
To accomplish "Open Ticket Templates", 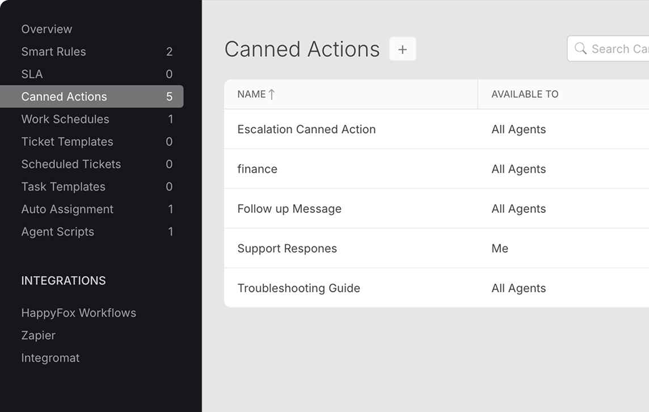I will point(67,142).
